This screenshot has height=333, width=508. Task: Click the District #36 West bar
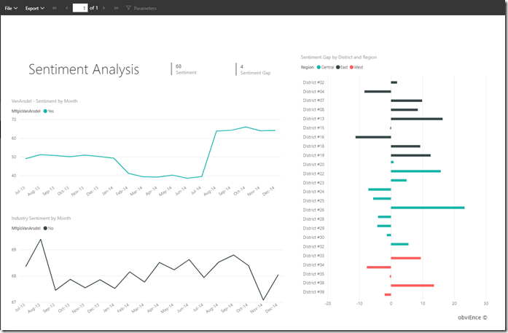412,286
